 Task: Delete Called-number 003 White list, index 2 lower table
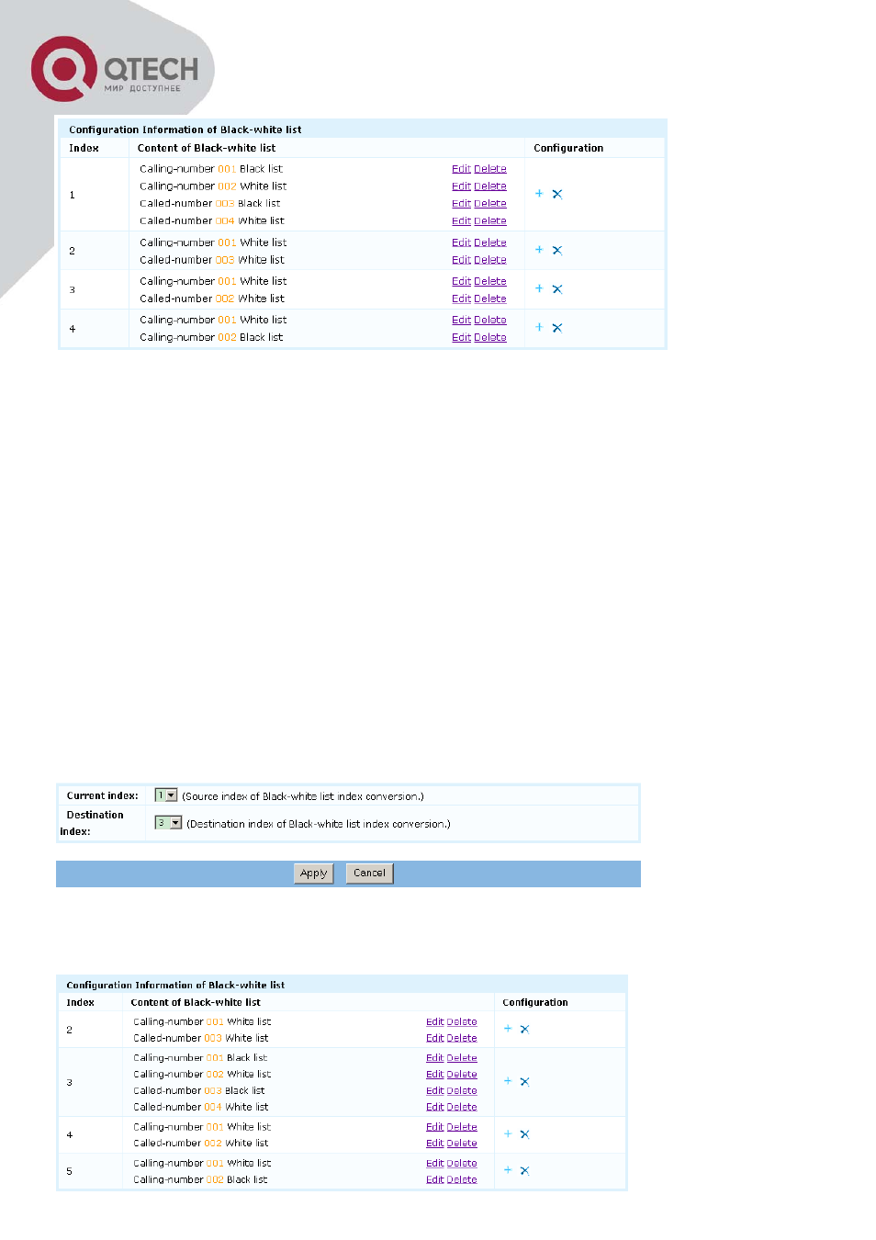point(462,1038)
